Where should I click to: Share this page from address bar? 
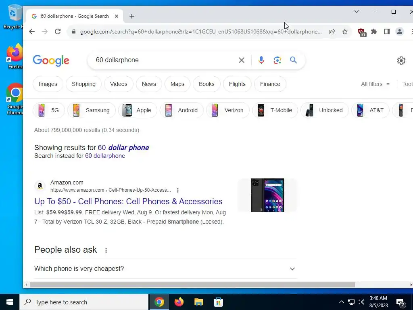click(x=332, y=31)
